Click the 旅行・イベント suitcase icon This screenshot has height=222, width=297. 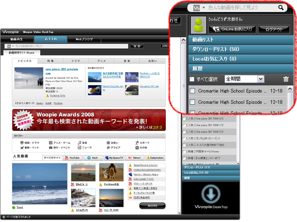[x=50, y=147]
